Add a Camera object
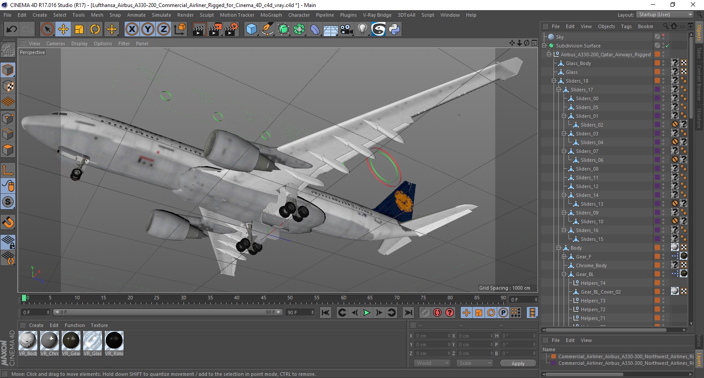 click(346, 29)
